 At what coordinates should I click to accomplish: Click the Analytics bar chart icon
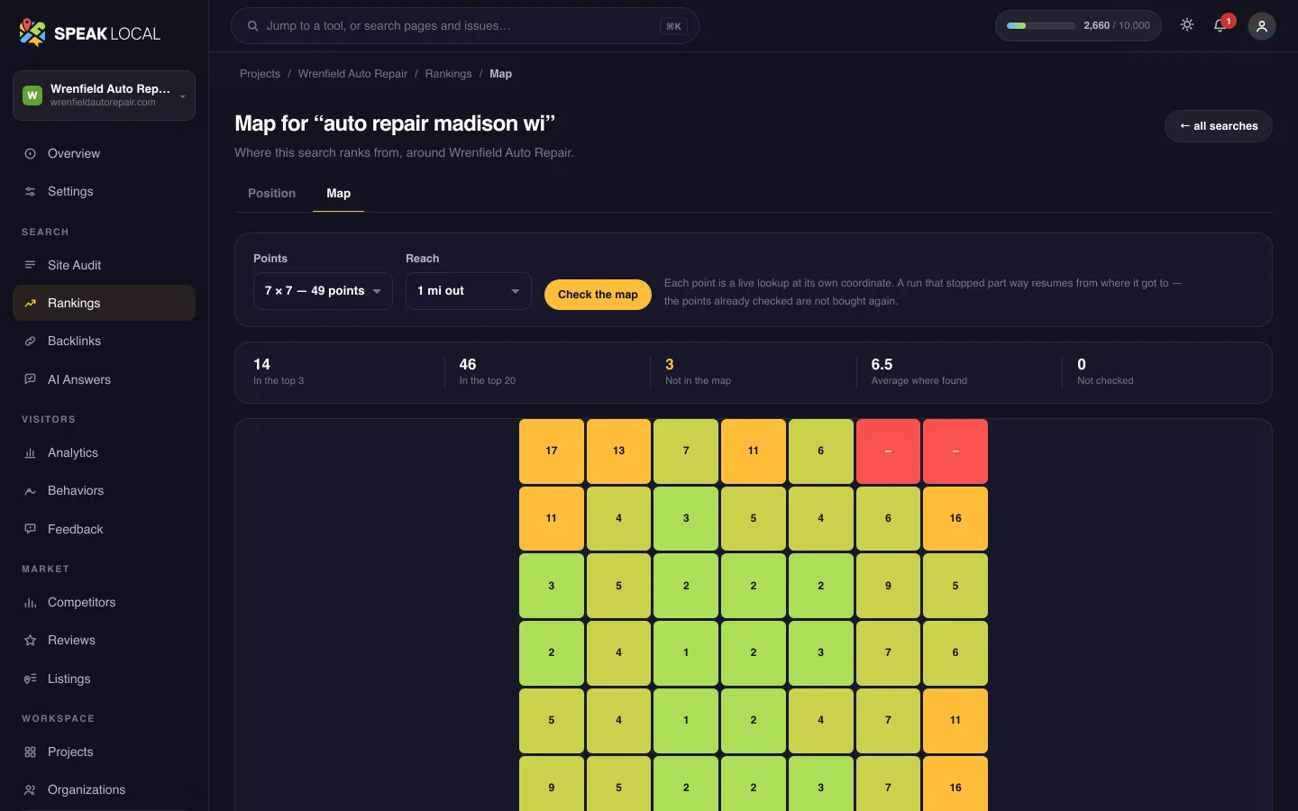31,453
